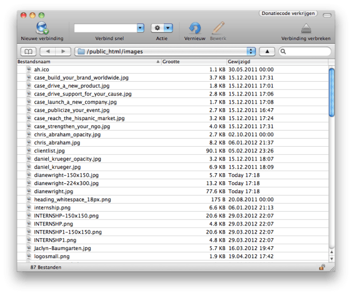The image size is (352, 295).
Task: Click file icon beside INTERNSHP.png
Action: (x=29, y=224)
